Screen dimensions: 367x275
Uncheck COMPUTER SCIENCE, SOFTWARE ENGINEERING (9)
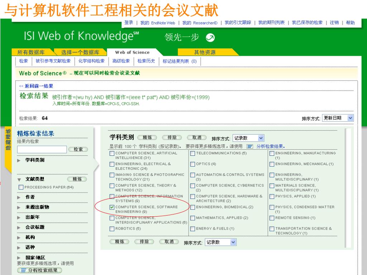[112, 207]
